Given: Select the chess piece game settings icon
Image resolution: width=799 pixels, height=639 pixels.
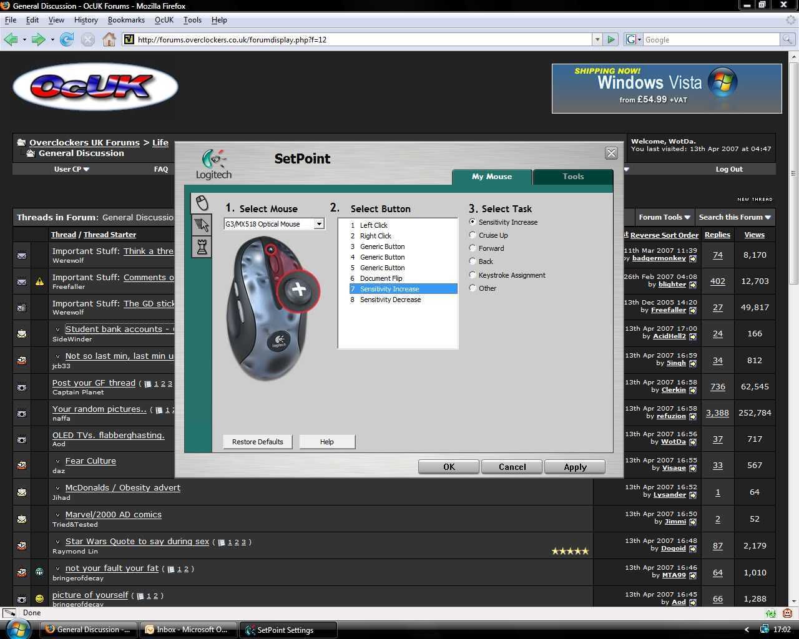Looking at the screenshot, I should pyautogui.click(x=202, y=247).
